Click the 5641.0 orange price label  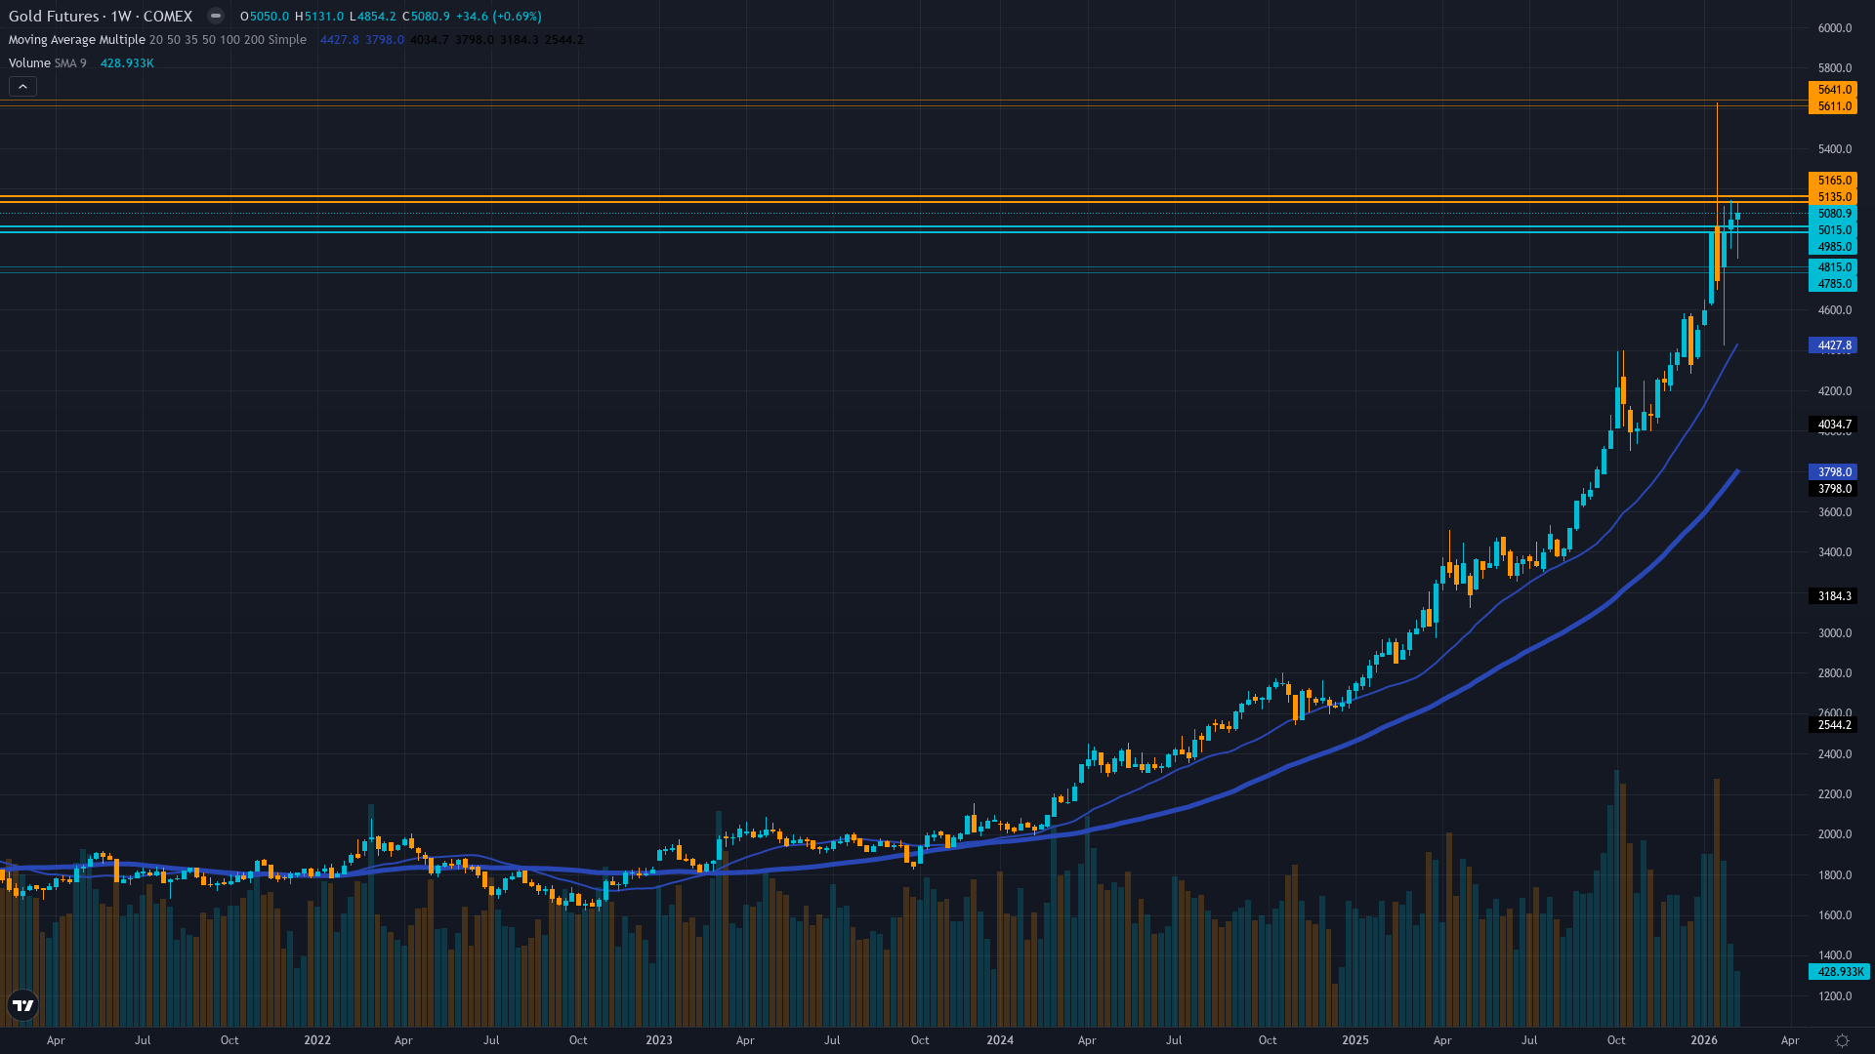pyautogui.click(x=1833, y=90)
